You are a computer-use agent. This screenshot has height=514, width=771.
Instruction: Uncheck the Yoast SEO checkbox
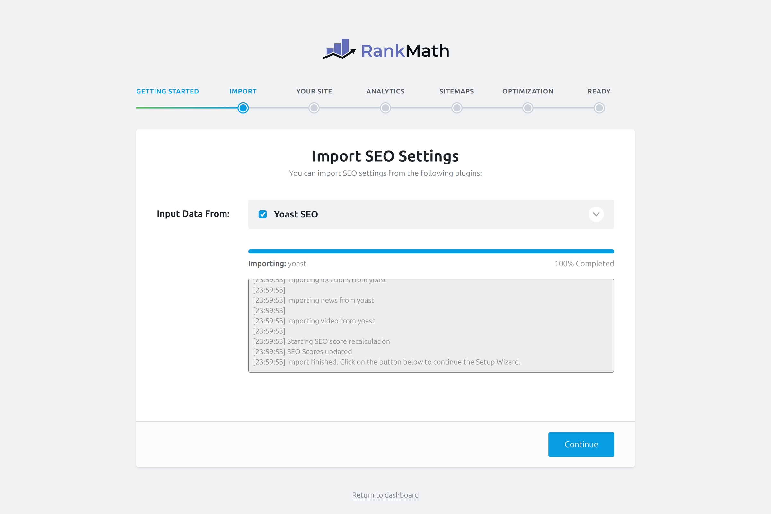(x=262, y=214)
